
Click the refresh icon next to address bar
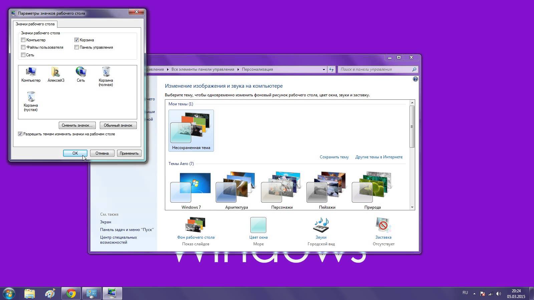coord(331,69)
